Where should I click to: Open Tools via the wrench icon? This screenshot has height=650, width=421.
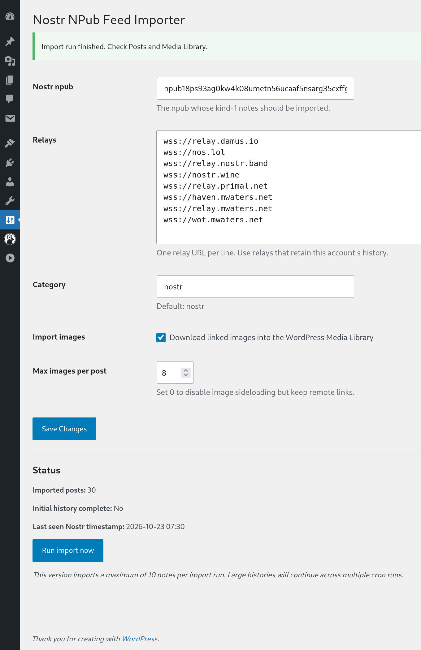pos(10,201)
